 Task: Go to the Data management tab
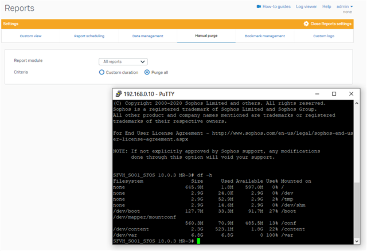[x=148, y=36]
